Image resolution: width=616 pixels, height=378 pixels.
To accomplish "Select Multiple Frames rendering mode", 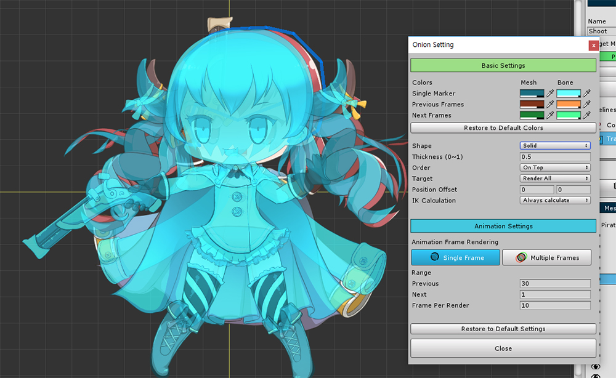I will tap(547, 257).
